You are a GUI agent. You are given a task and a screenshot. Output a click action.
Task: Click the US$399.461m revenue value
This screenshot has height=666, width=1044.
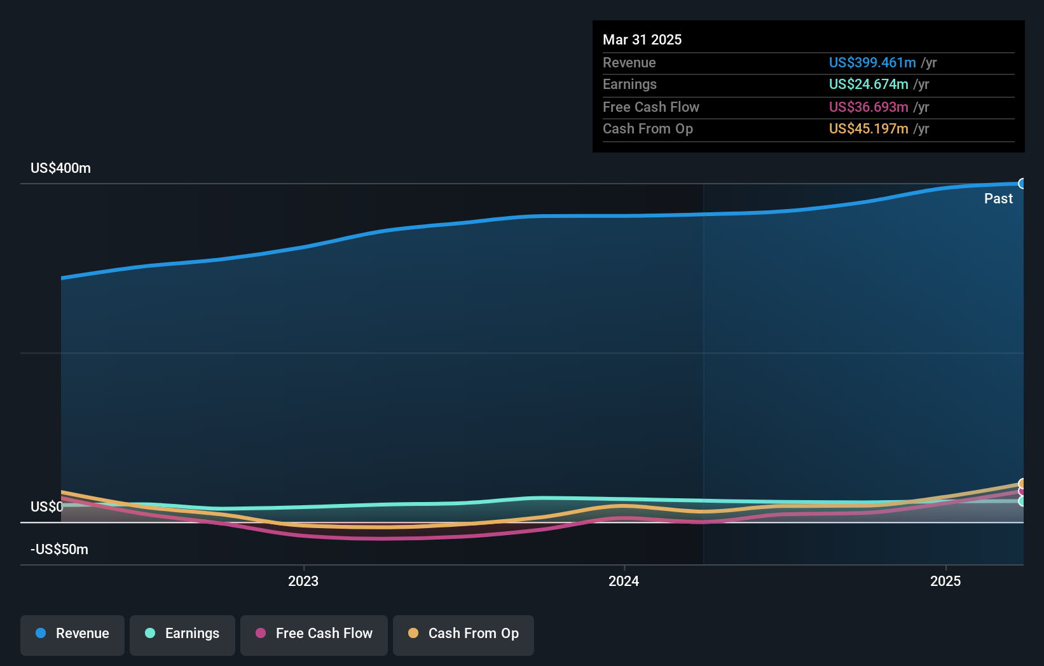point(872,63)
